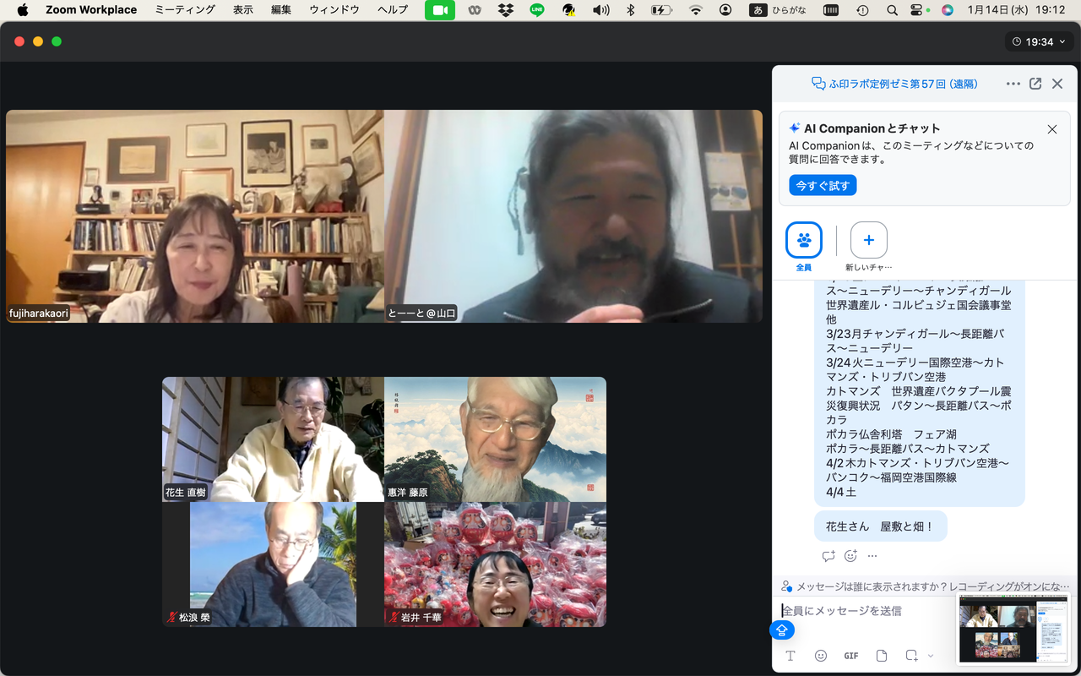Open the text formatting tool in chat
The image size is (1081, 676).
click(790, 656)
